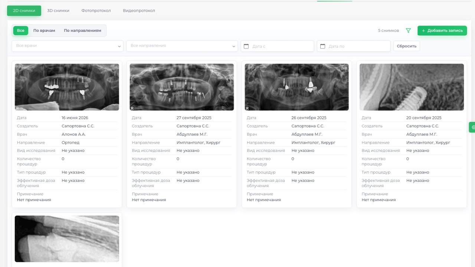
Task: Open the 3D снимки tab
Action: (58, 11)
